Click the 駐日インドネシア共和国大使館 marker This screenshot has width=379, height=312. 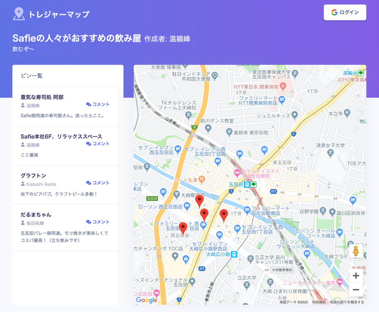click(215, 76)
